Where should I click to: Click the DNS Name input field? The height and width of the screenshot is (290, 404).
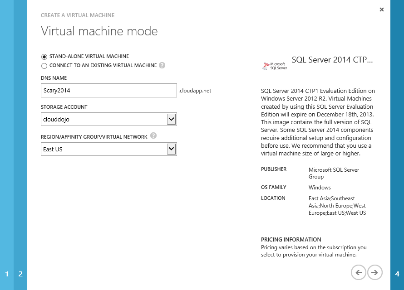tap(109, 91)
